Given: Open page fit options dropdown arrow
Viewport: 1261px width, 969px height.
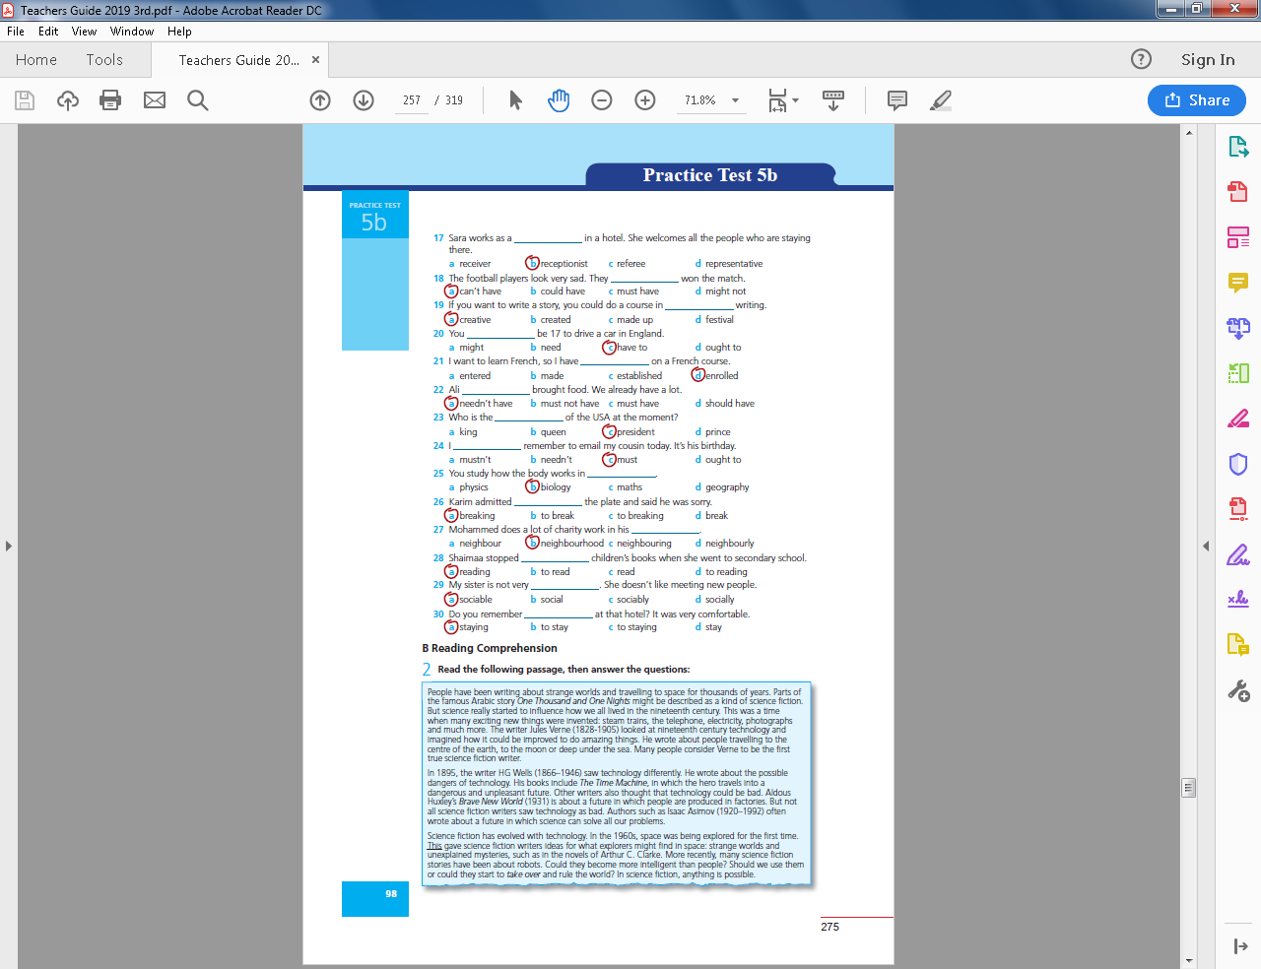Looking at the screenshot, I should (x=795, y=100).
